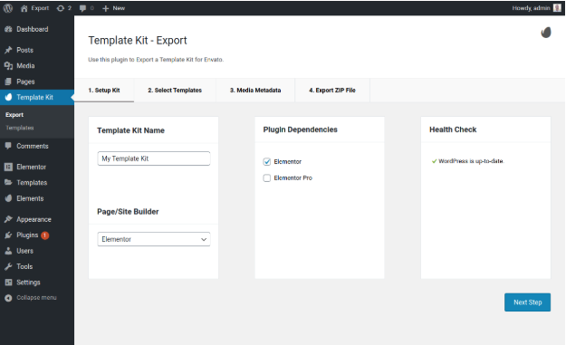Switch to the Select Templates tab
Image resolution: width=566 pixels, height=345 pixels.
pyautogui.click(x=175, y=91)
